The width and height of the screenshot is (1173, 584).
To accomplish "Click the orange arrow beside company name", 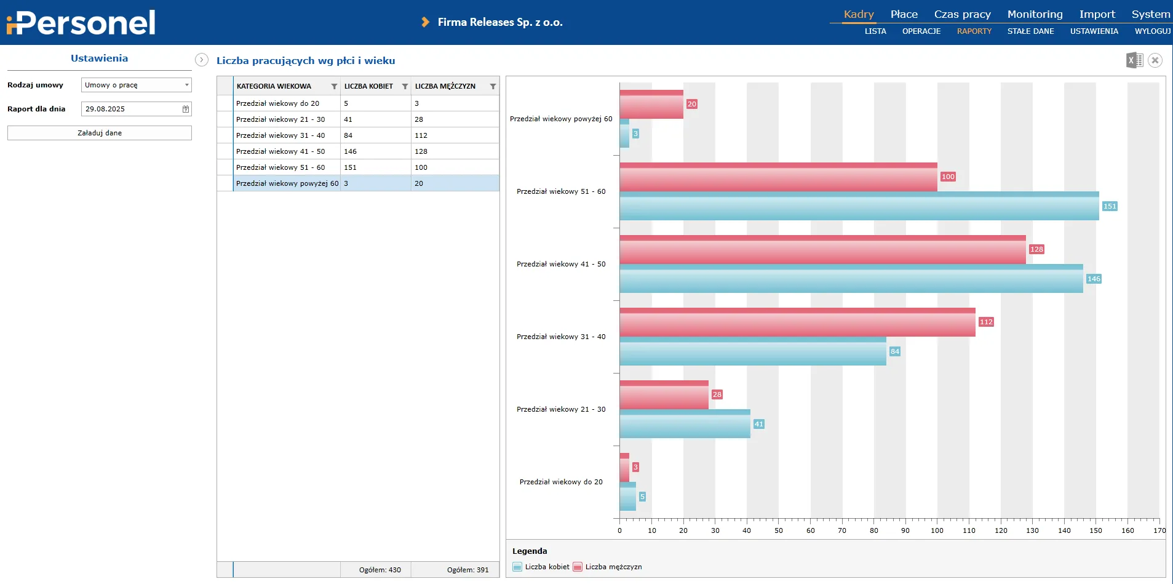I will (425, 22).
